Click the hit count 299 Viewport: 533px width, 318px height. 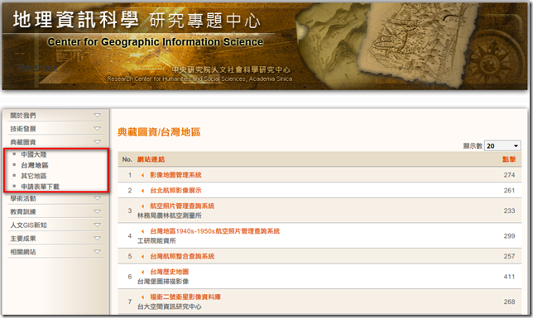tap(509, 236)
